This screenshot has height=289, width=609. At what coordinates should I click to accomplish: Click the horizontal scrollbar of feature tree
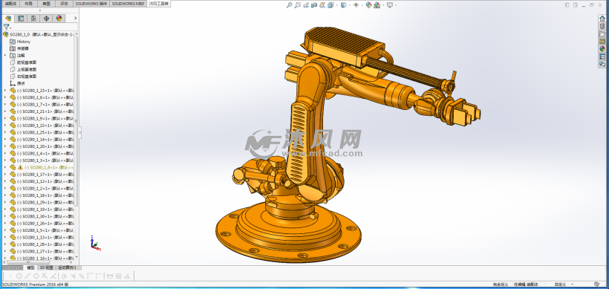38,262
